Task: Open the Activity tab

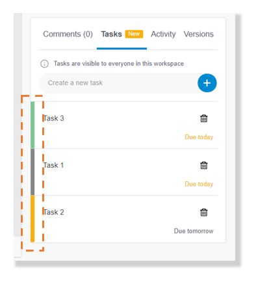Action: [x=163, y=34]
